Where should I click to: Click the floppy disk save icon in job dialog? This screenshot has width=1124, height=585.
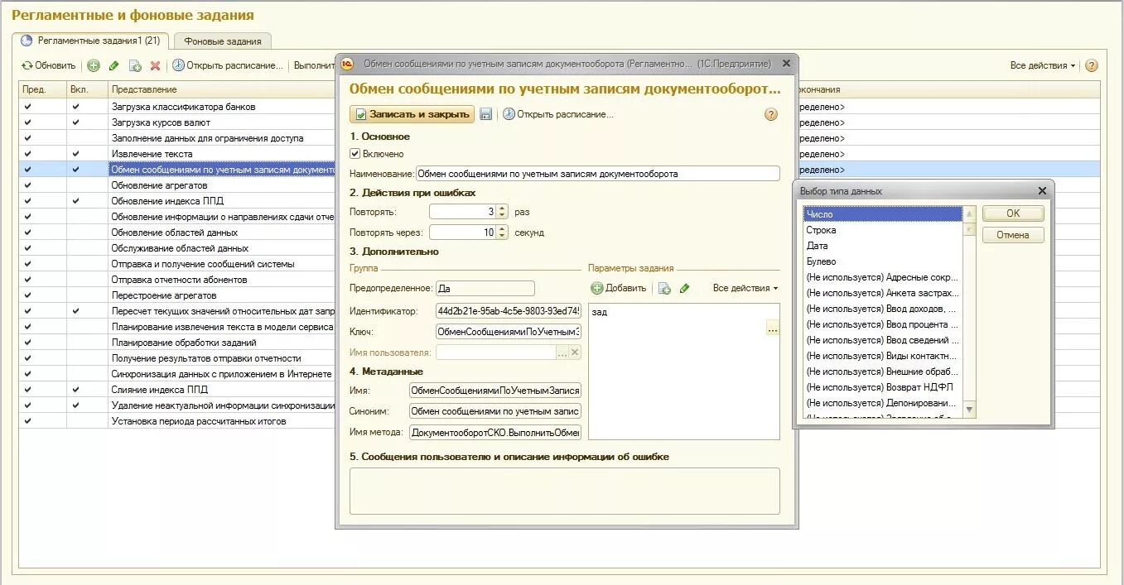pyautogui.click(x=486, y=114)
